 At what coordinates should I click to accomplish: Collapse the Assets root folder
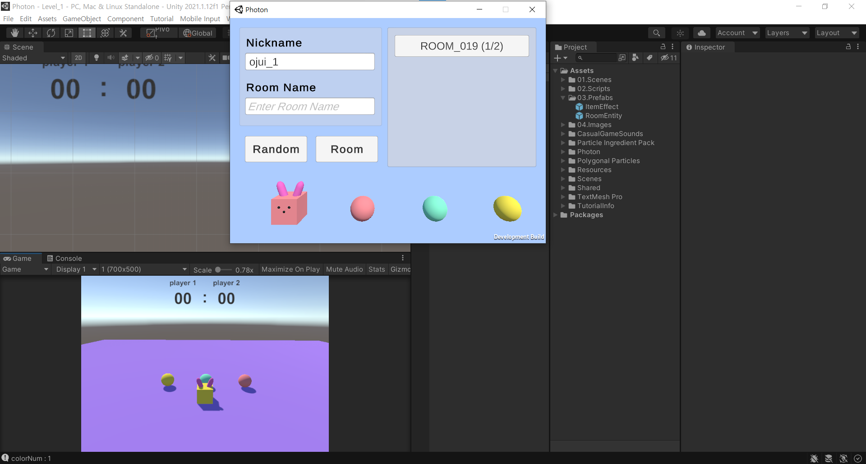click(x=555, y=71)
